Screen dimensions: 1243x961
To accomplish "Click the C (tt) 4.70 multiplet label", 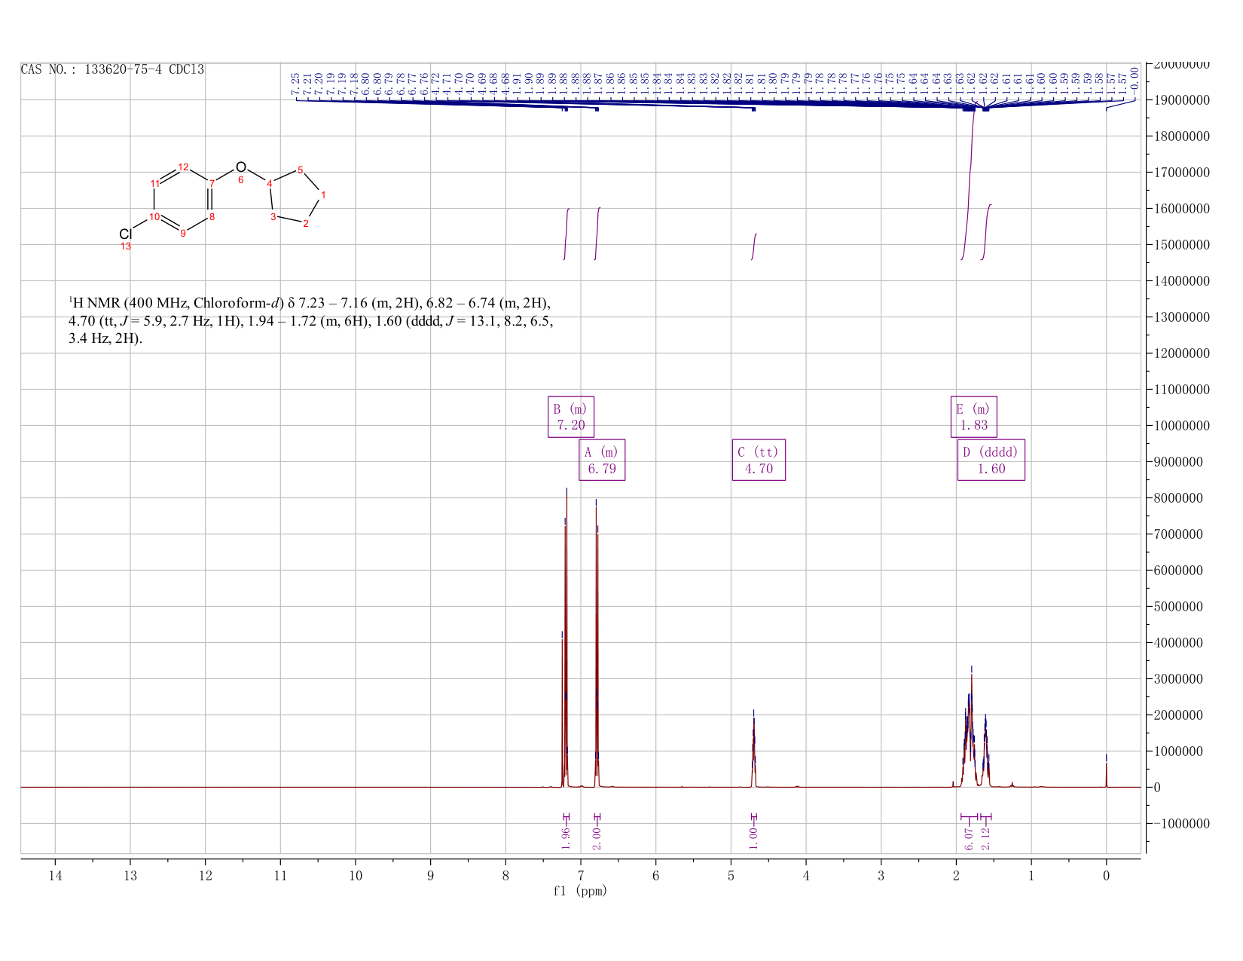I will tap(759, 460).
